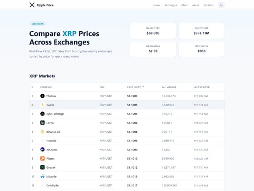Click the bitcastle exchange logo
This screenshot has height=191, width=254.
click(43, 176)
